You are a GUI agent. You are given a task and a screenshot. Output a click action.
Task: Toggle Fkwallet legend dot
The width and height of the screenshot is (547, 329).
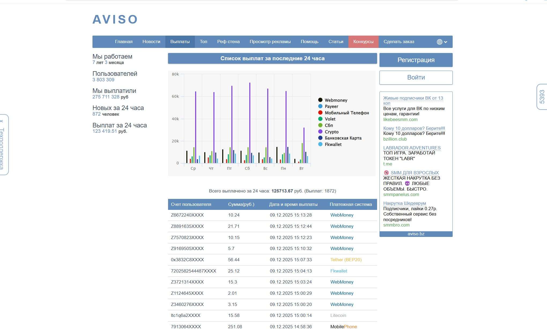click(x=320, y=144)
